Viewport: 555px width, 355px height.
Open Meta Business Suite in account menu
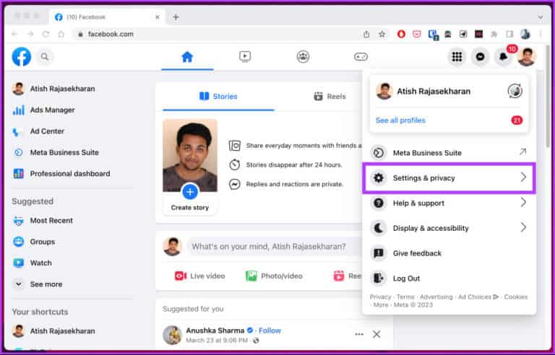coord(449,153)
